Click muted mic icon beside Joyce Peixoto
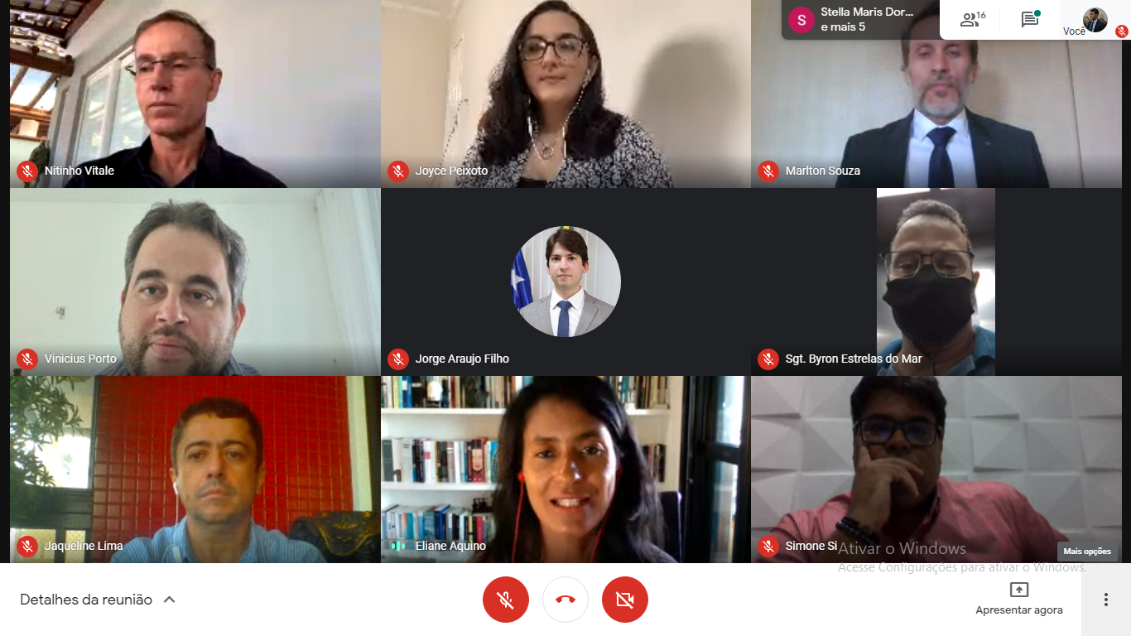Image resolution: width=1131 pixels, height=636 pixels. (x=398, y=171)
